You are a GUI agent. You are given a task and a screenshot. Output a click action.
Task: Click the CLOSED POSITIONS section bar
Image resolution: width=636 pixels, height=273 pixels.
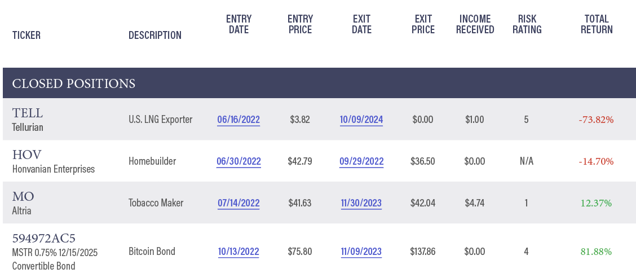point(319,83)
